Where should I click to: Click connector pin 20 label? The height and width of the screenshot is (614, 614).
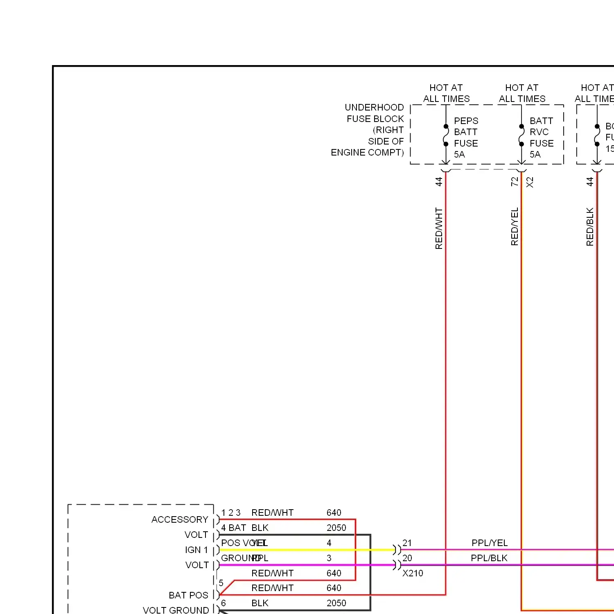click(x=407, y=558)
